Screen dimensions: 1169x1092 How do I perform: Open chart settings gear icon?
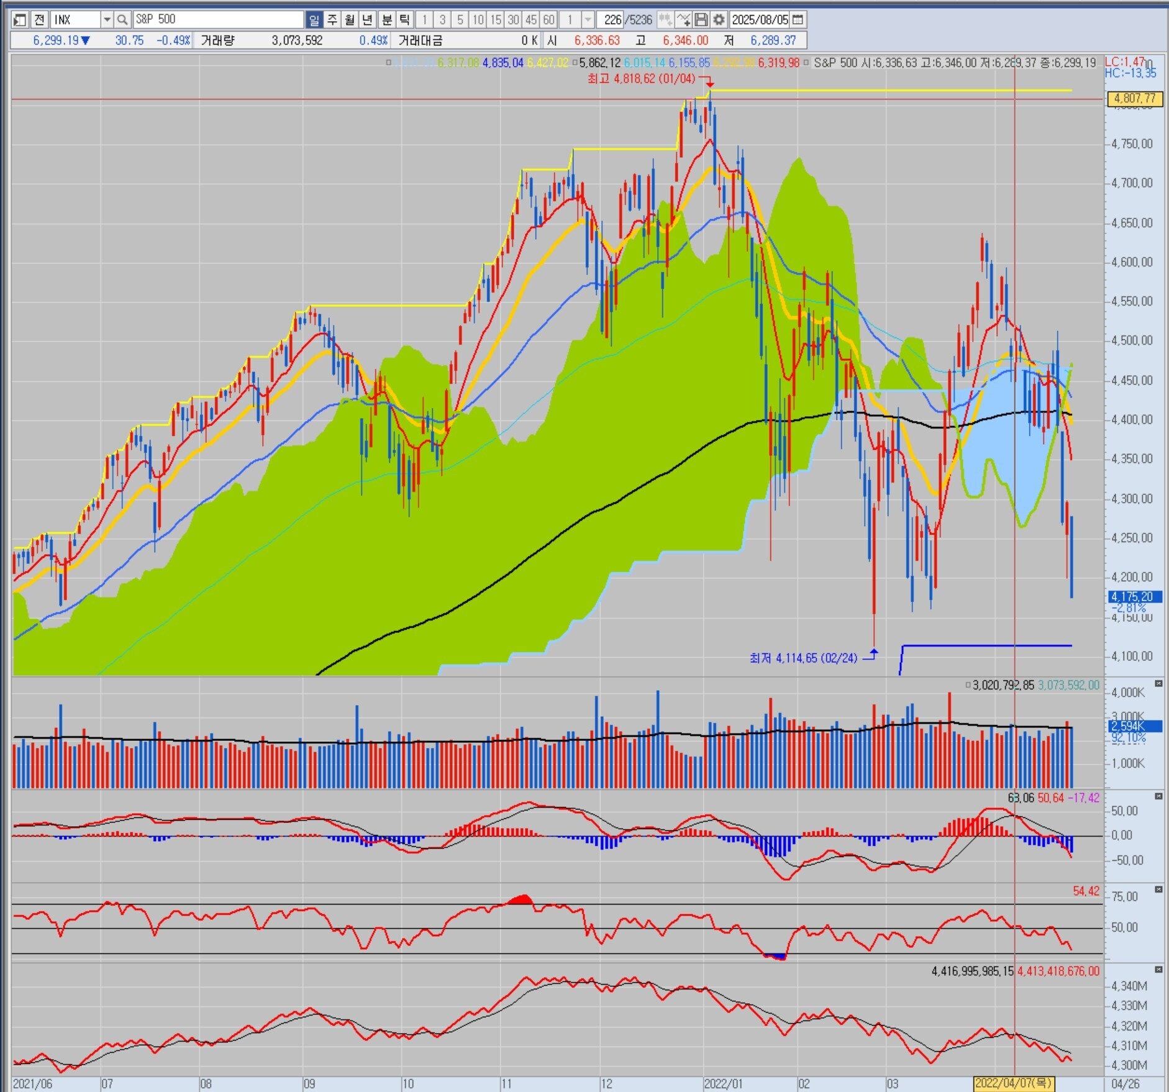coord(719,20)
